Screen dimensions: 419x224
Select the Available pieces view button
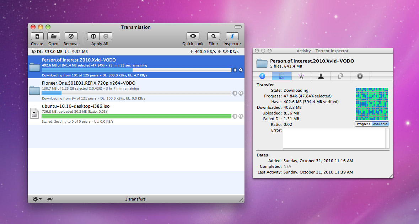[380, 124]
